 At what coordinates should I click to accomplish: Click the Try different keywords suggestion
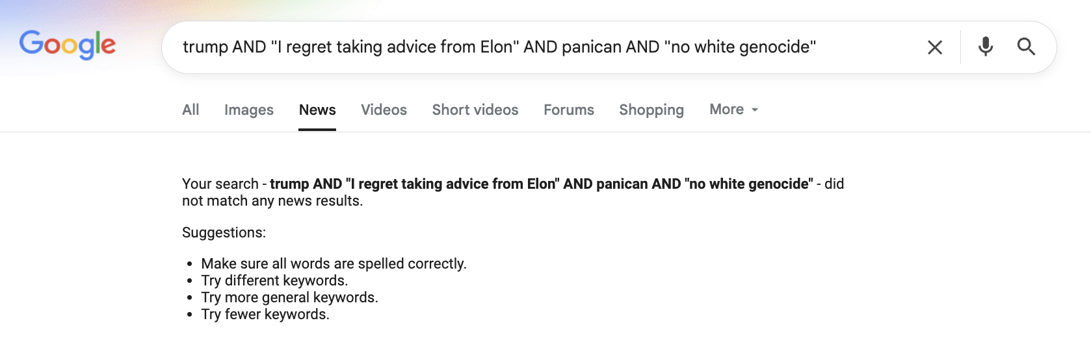(x=274, y=280)
